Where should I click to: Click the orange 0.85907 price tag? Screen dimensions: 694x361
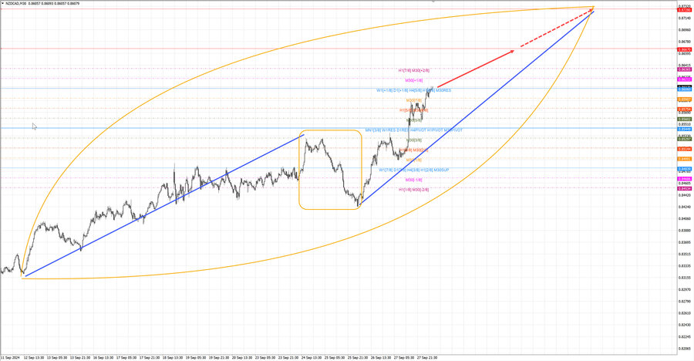coord(686,100)
